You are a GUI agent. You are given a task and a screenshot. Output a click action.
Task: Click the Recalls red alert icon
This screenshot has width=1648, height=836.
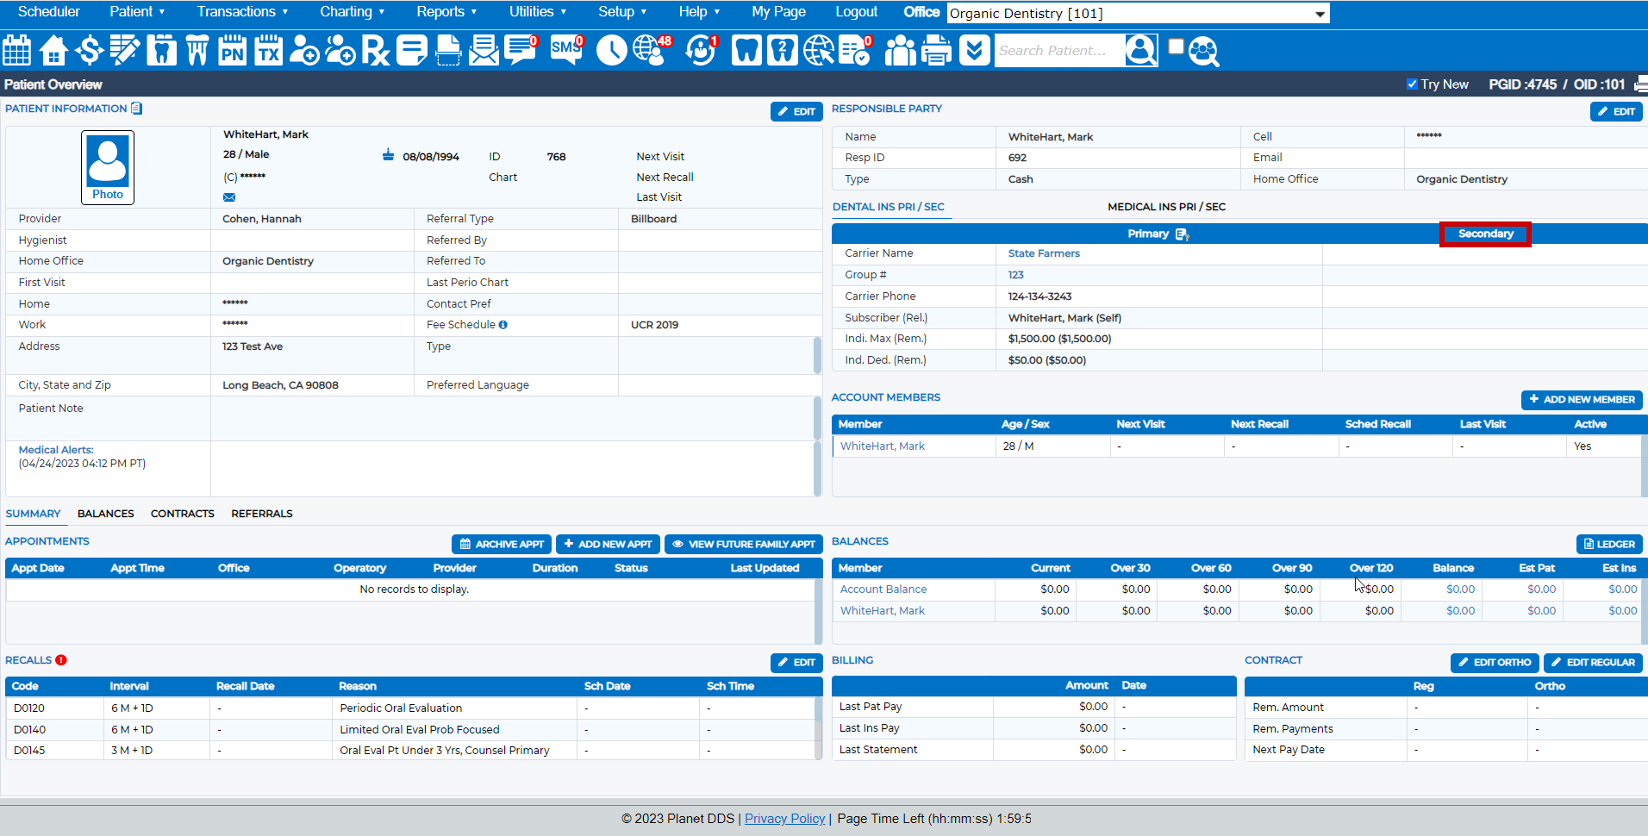coord(61,660)
